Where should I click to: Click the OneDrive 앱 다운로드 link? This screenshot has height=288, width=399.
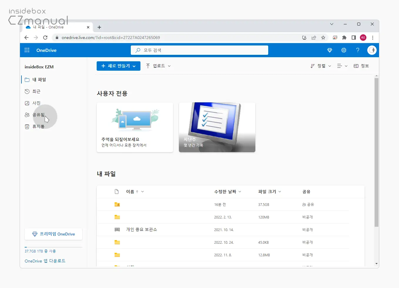tap(45, 261)
